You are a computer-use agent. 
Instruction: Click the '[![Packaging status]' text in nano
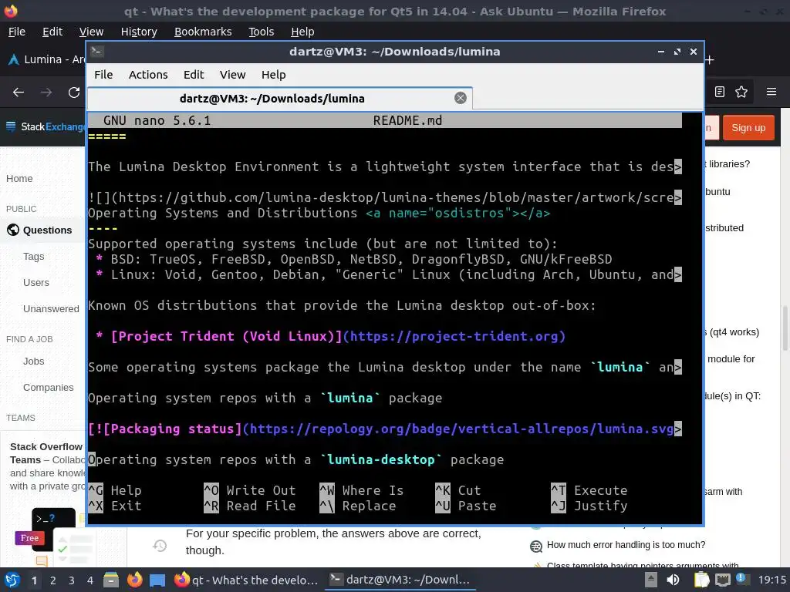164,429
